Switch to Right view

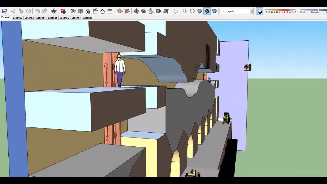click(95, 11)
